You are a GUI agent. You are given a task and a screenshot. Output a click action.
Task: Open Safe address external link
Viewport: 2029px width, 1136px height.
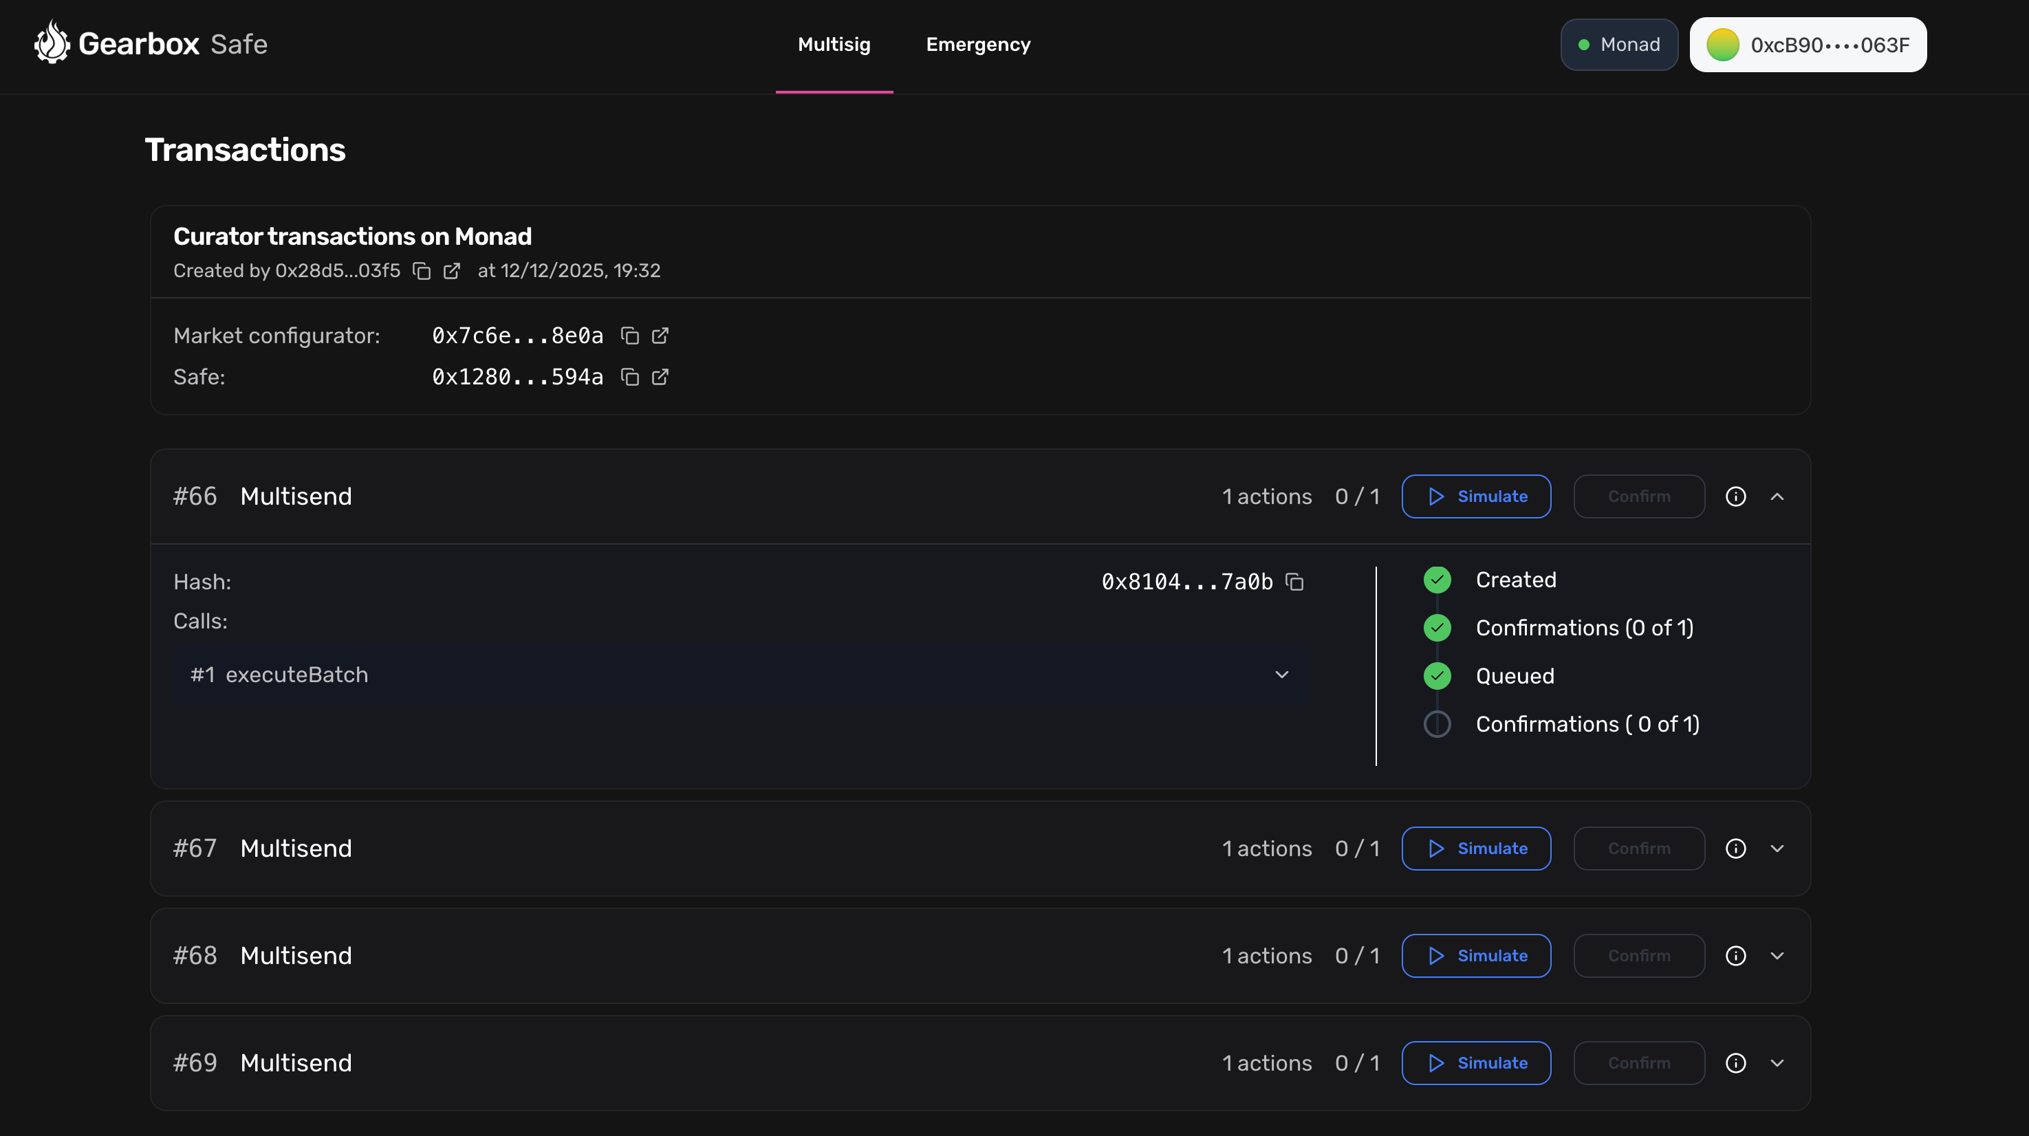660,377
